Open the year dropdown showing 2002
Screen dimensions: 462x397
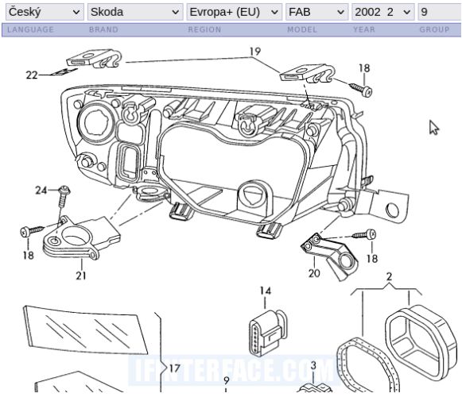click(383, 12)
